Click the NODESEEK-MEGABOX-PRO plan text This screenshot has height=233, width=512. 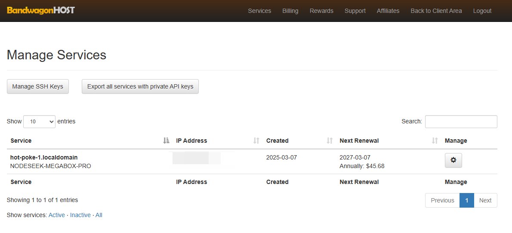tap(51, 166)
